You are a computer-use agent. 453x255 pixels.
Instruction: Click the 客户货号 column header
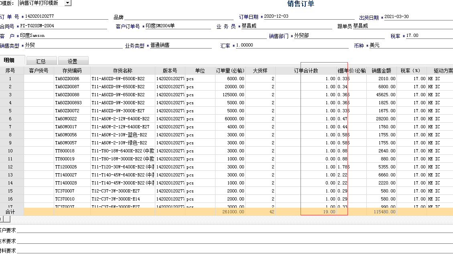coord(39,71)
